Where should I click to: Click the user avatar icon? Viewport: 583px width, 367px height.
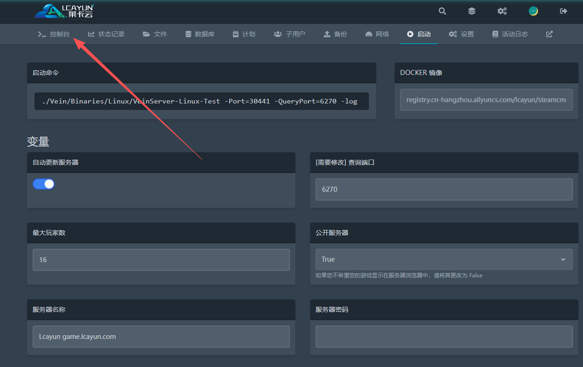[533, 11]
